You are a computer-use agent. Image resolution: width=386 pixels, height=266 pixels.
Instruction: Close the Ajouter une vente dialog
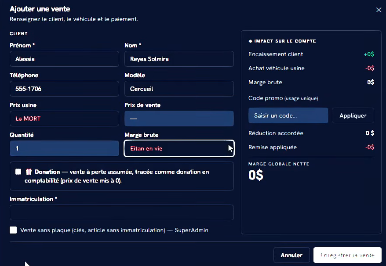point(379,10)
